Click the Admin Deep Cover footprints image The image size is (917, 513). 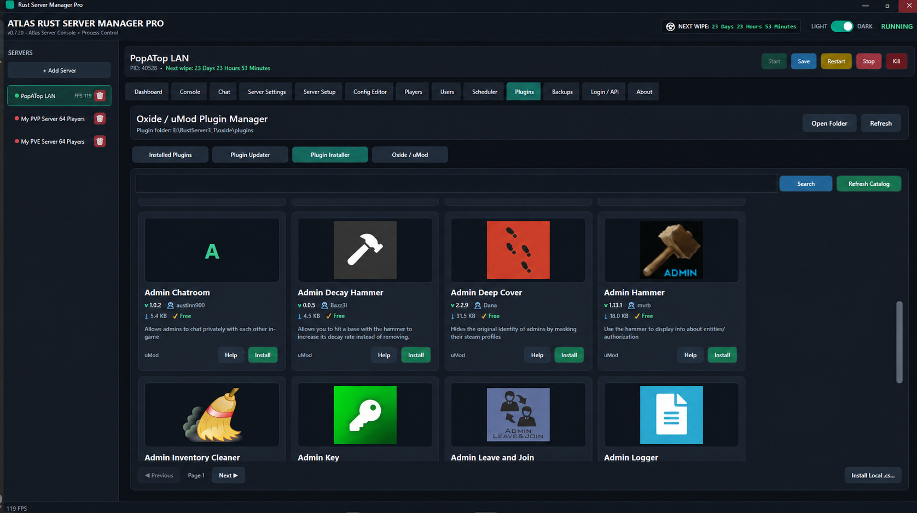coord(518,250)
